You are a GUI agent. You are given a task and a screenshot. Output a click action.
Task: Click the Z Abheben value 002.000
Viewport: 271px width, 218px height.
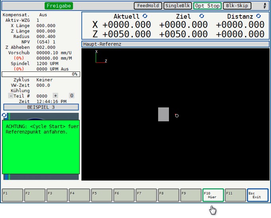coord(46,47)
